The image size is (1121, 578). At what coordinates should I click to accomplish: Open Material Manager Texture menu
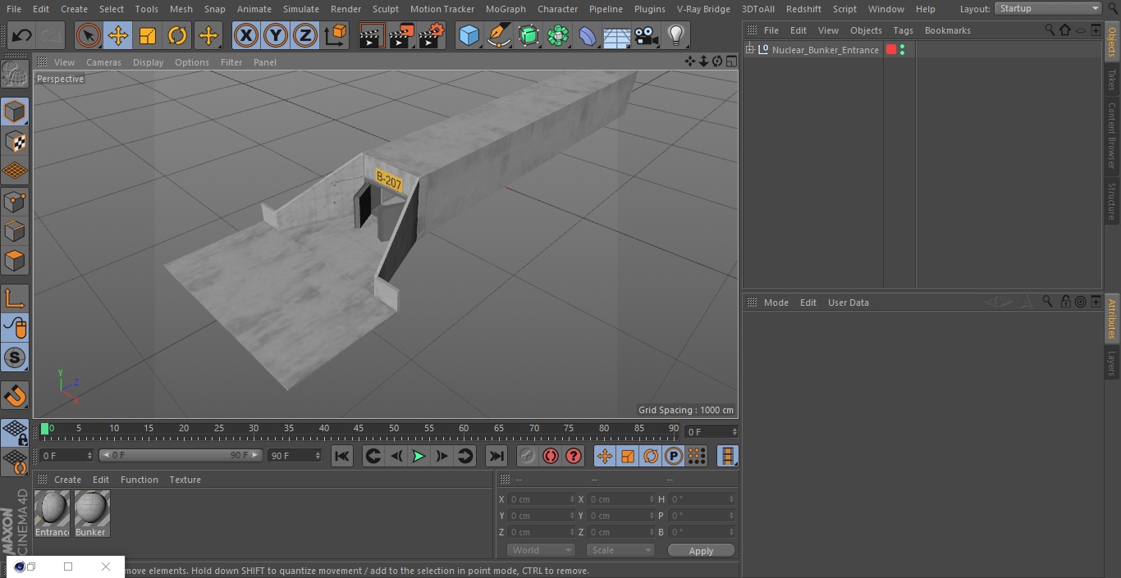point(185,480)
